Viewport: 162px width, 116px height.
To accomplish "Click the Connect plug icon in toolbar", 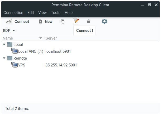I will pos(9,21).
